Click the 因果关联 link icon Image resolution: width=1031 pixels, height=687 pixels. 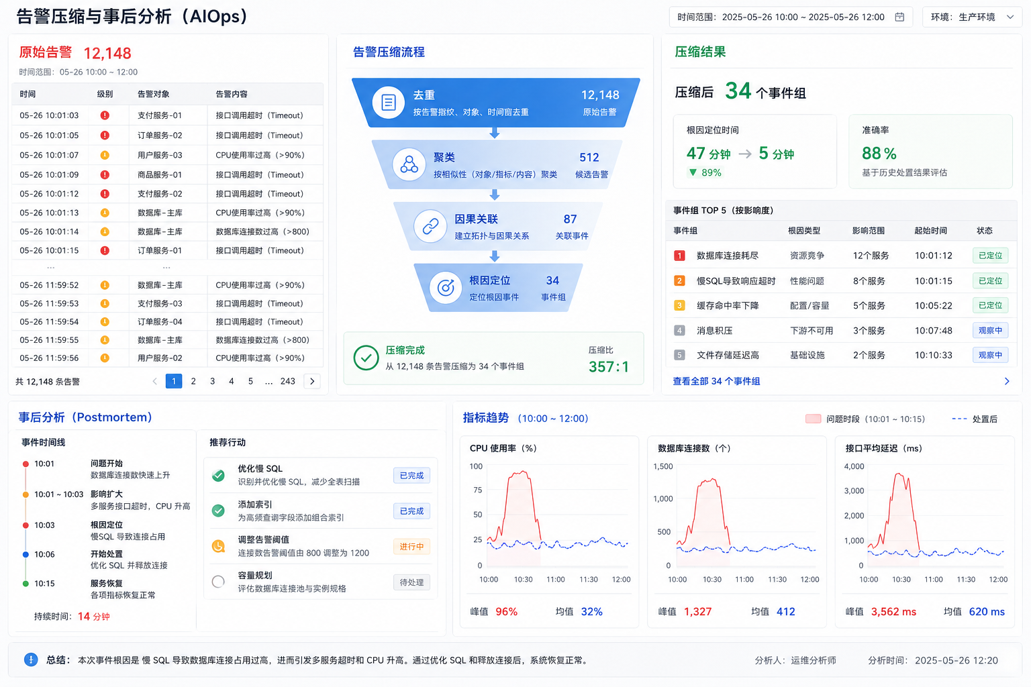(430, 226)
